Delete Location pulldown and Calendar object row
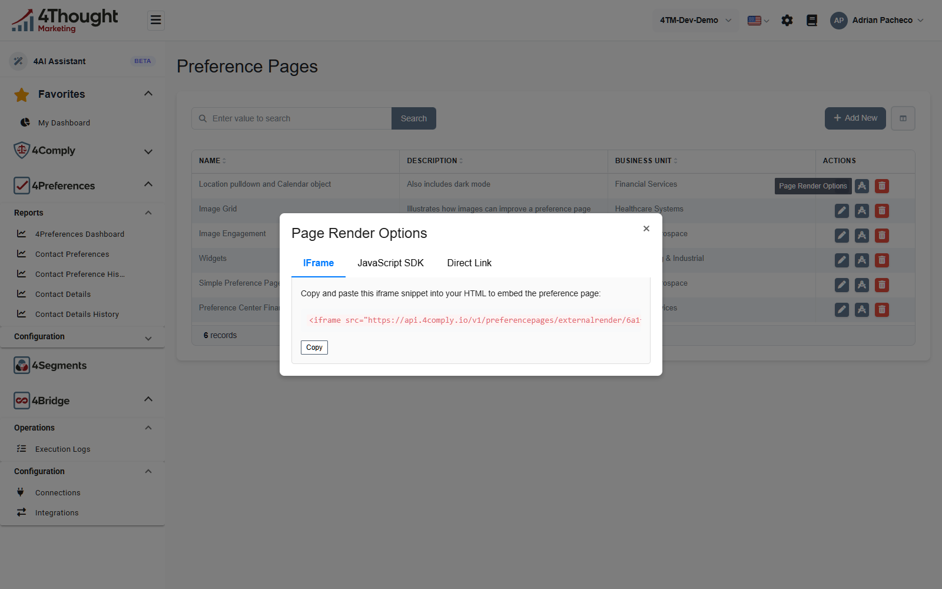This screenshot has height=589, width=942. (882, 186)
